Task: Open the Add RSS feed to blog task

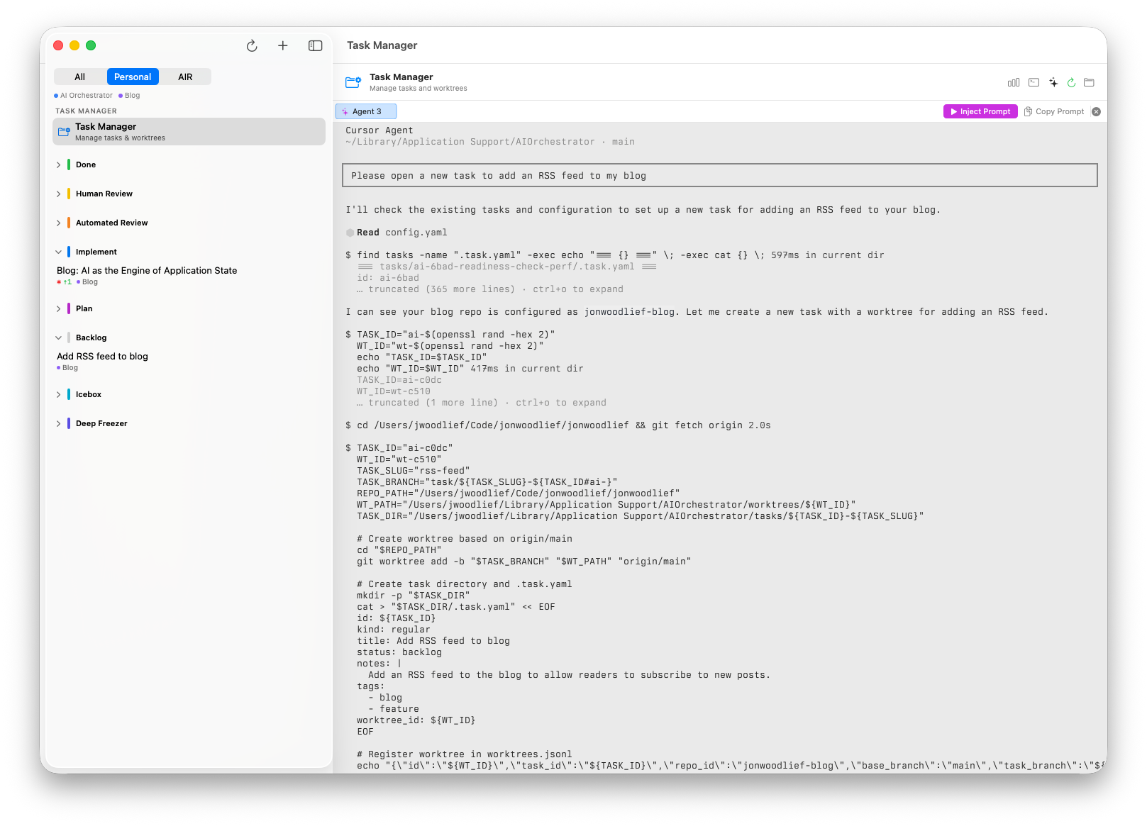Action: [103, 357]
